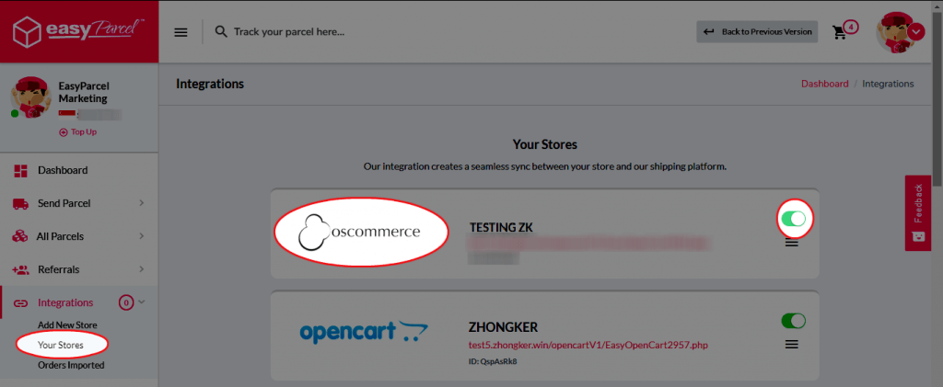The image size is (943, 387).
Task: Toggle off the ZHONGKER opencart store
Action: 793,321
